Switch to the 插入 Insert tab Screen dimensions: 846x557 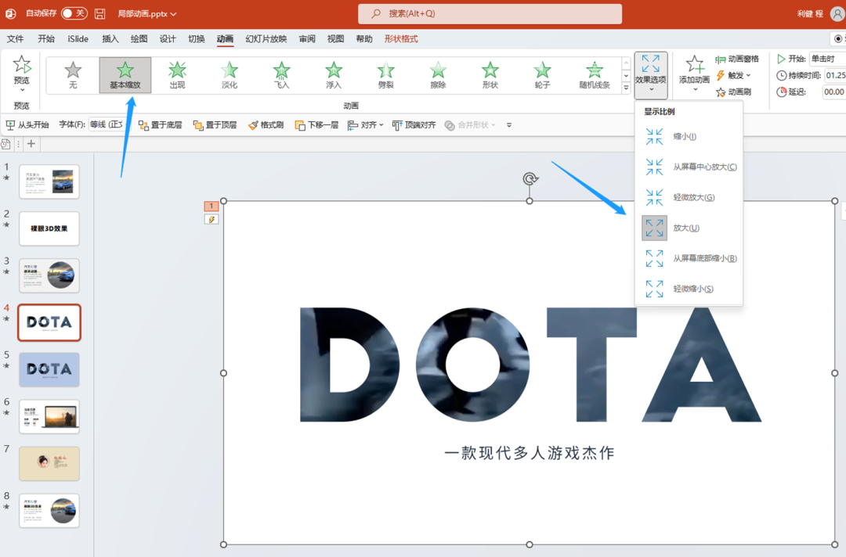point(110,39)
